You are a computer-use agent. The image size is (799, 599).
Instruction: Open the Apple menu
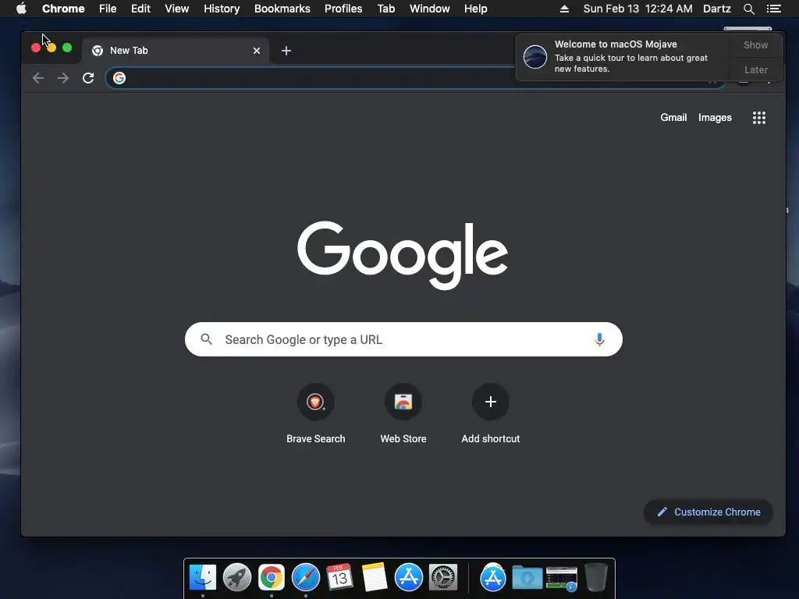click(x=21, y=9)
